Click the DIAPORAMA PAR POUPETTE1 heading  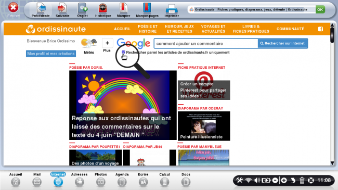[95, 147]
